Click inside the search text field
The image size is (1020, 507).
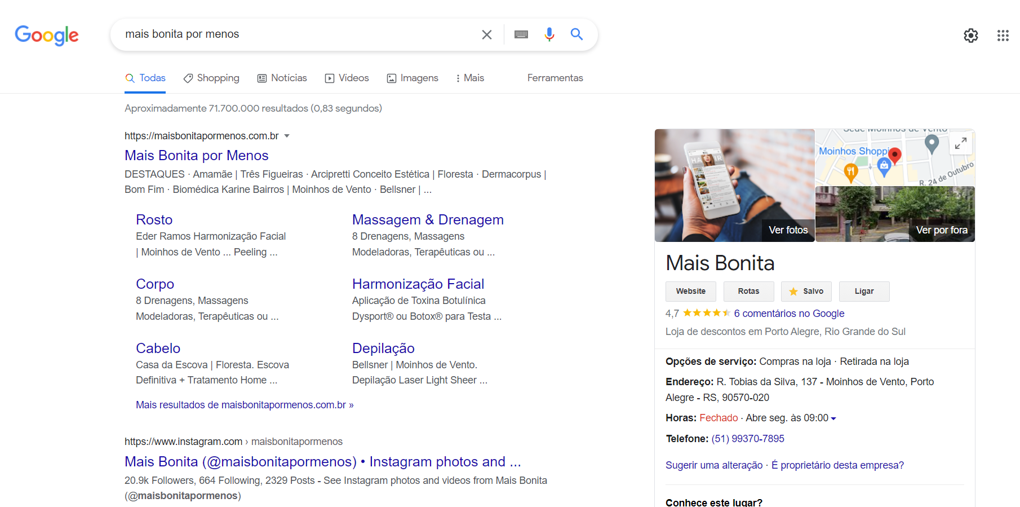coord(299,34)
